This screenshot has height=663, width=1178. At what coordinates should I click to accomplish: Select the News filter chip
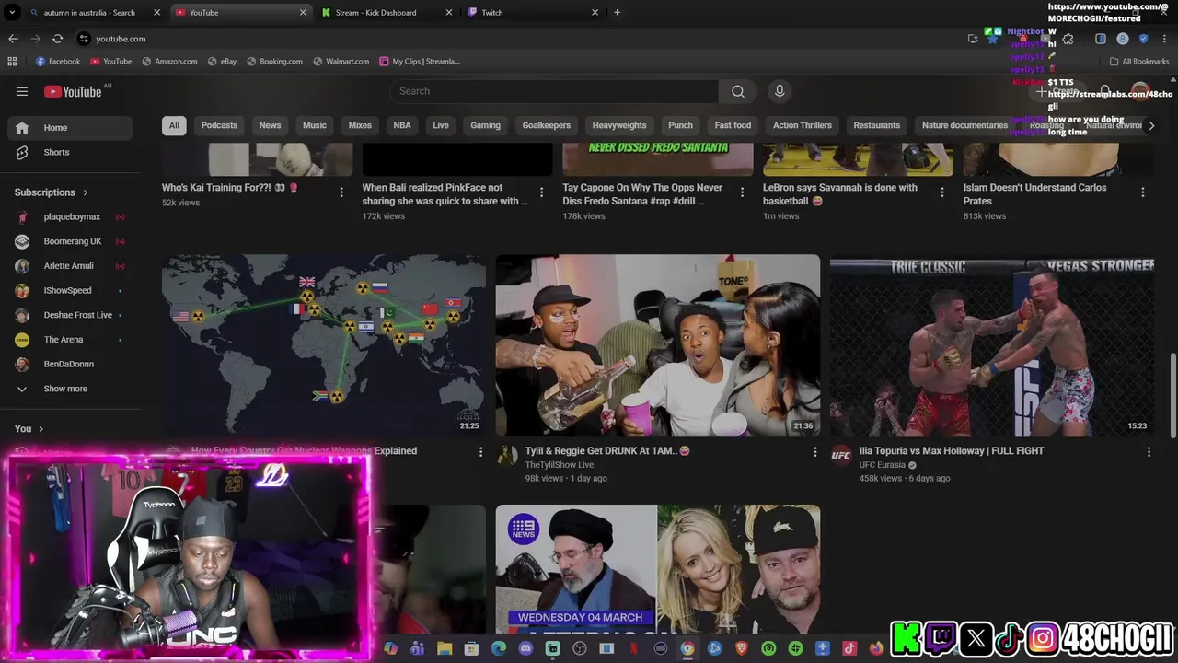(x=270, y=125)
